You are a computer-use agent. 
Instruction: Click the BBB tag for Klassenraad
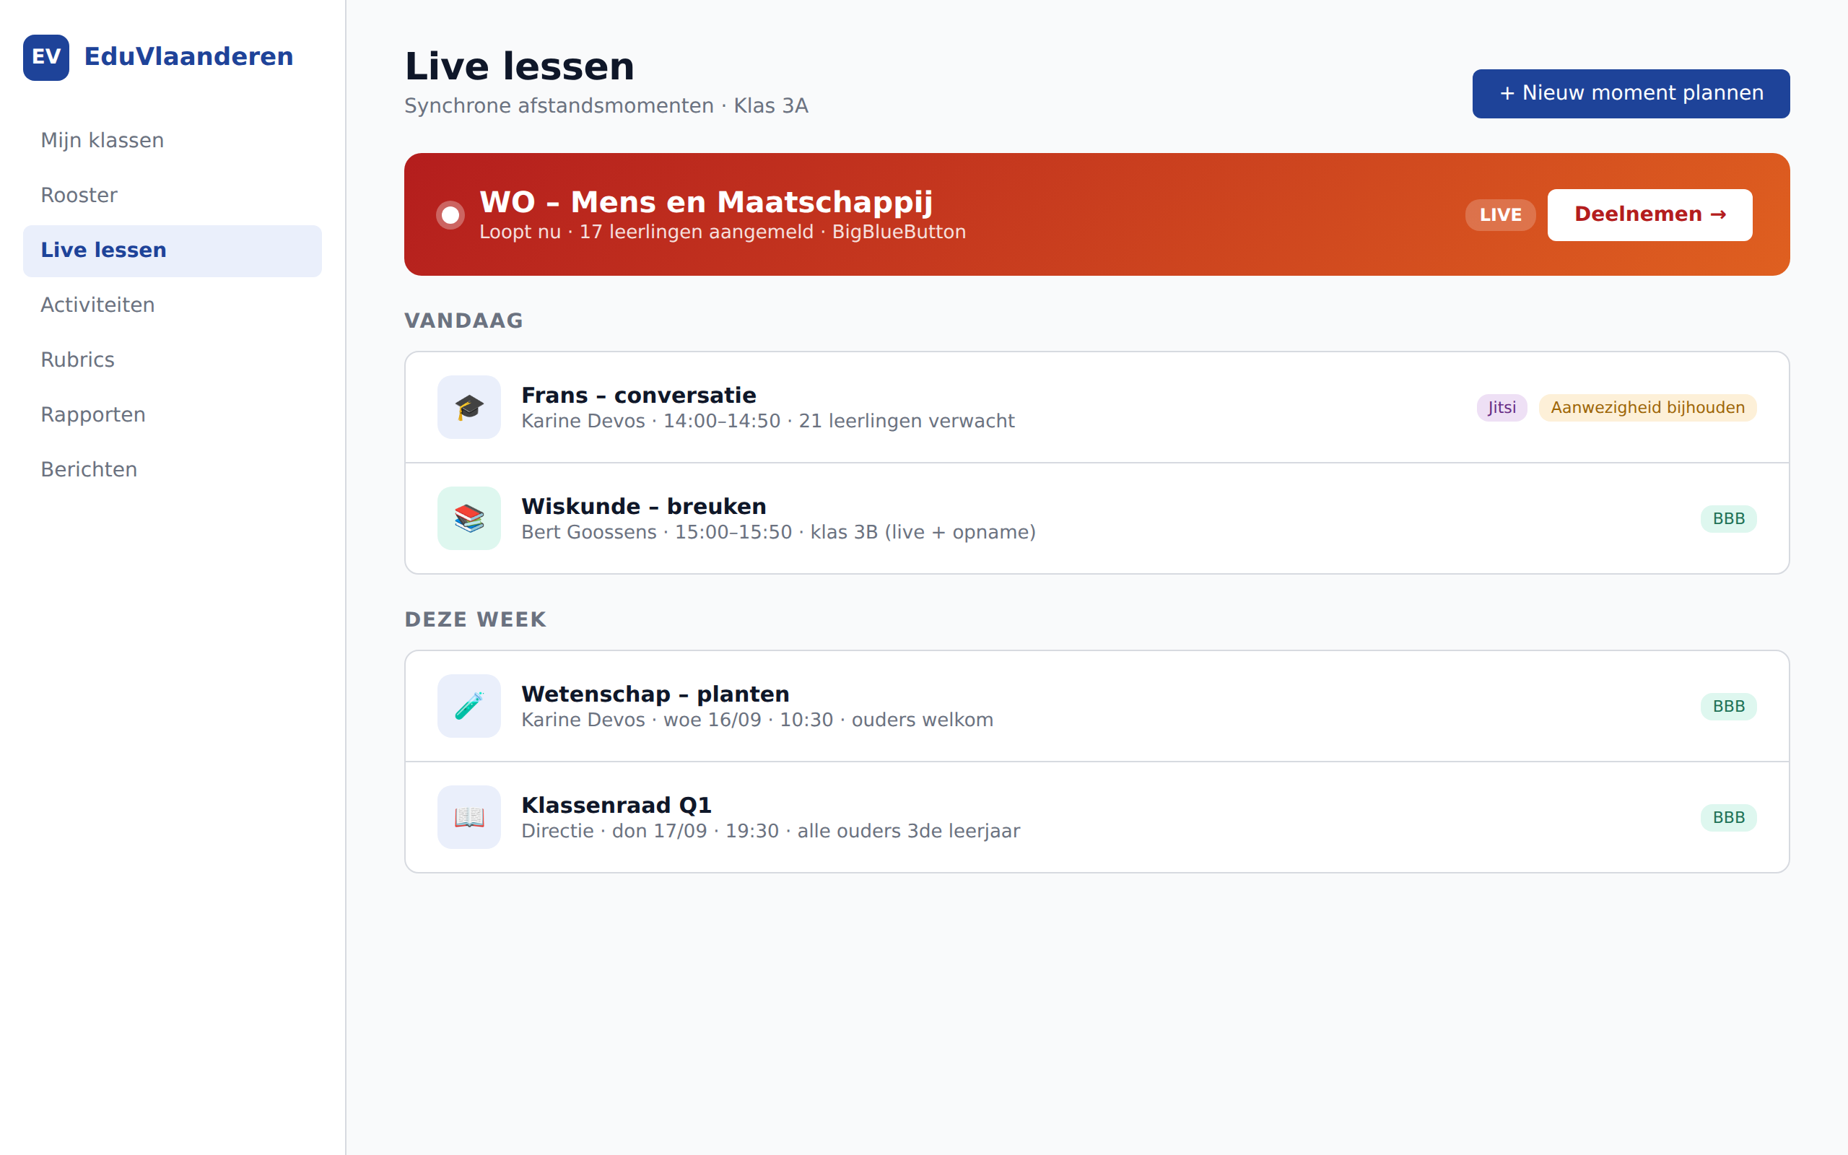pos(1729,818)
